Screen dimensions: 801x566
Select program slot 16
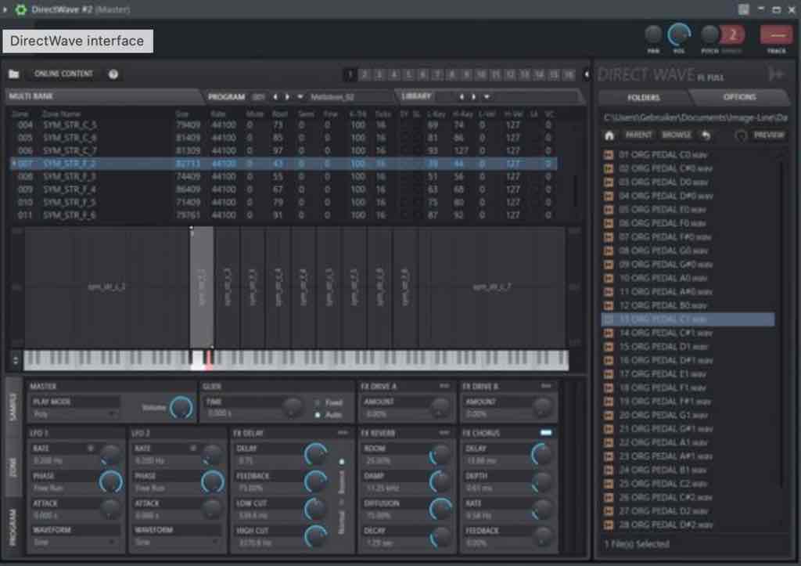[x=569, y=74]
